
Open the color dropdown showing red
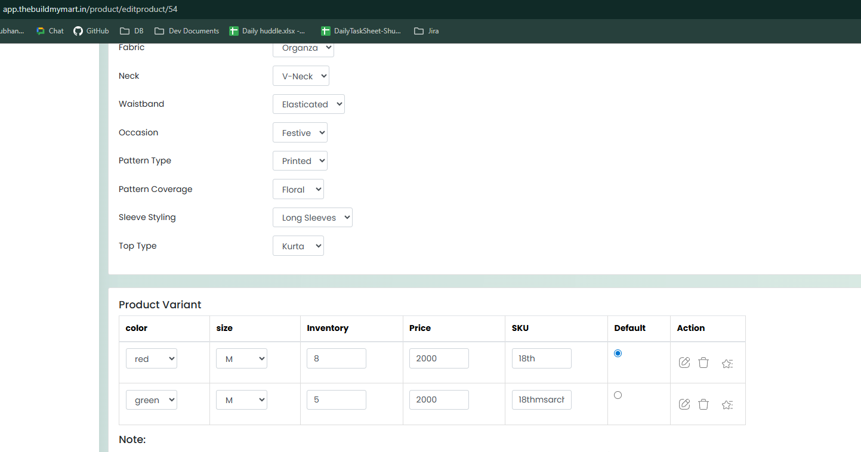tap(152, 358)
